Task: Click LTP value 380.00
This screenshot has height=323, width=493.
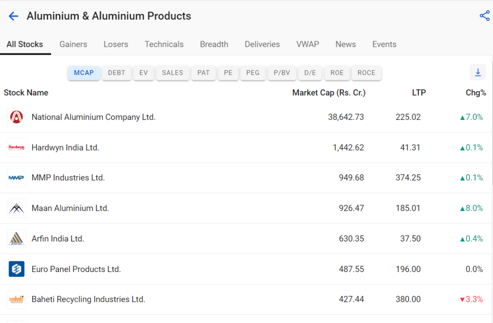Action: click(x=408, y=299)
